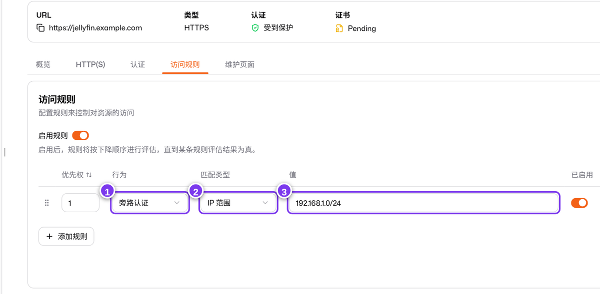
Task: Click the https://jellyfin.example.com URL text
Action: (95, 28)
